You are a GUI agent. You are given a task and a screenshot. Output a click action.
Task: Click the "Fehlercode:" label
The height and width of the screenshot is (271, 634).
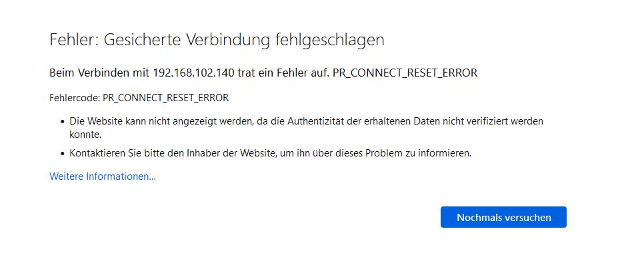pyautogui.click(x=74, y=98)
